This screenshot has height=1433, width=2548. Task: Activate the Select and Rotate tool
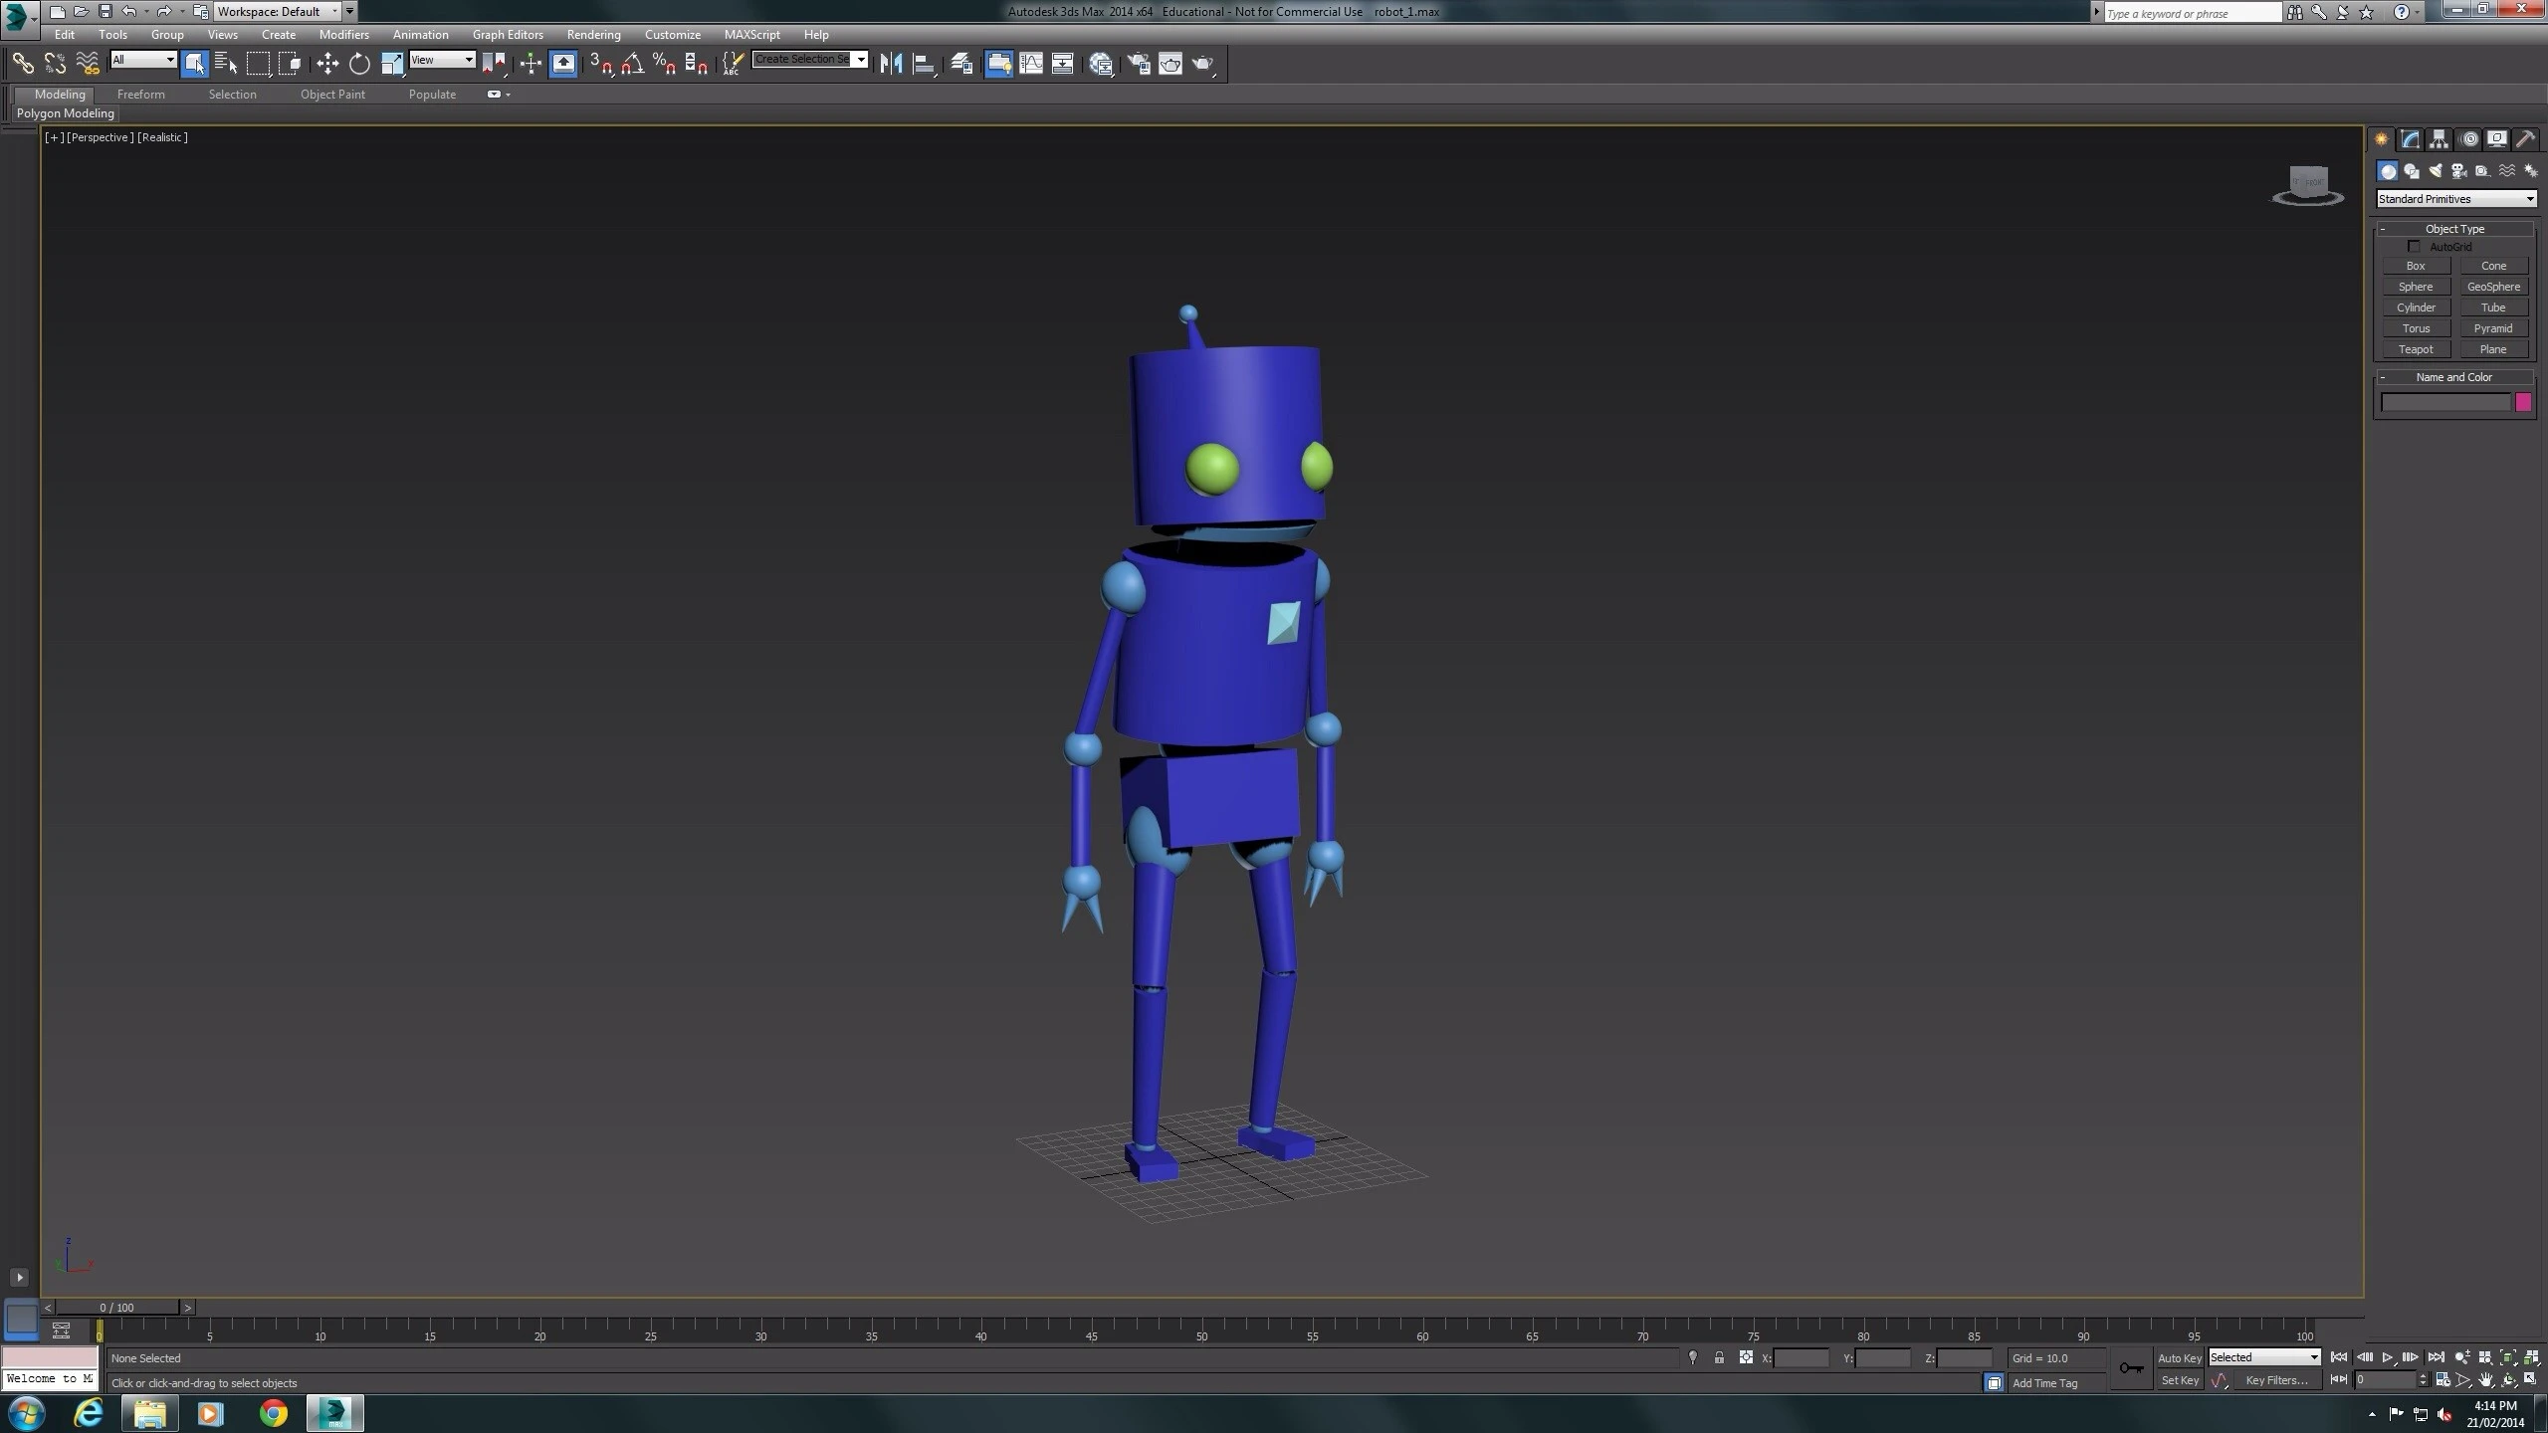click(359, 64)
